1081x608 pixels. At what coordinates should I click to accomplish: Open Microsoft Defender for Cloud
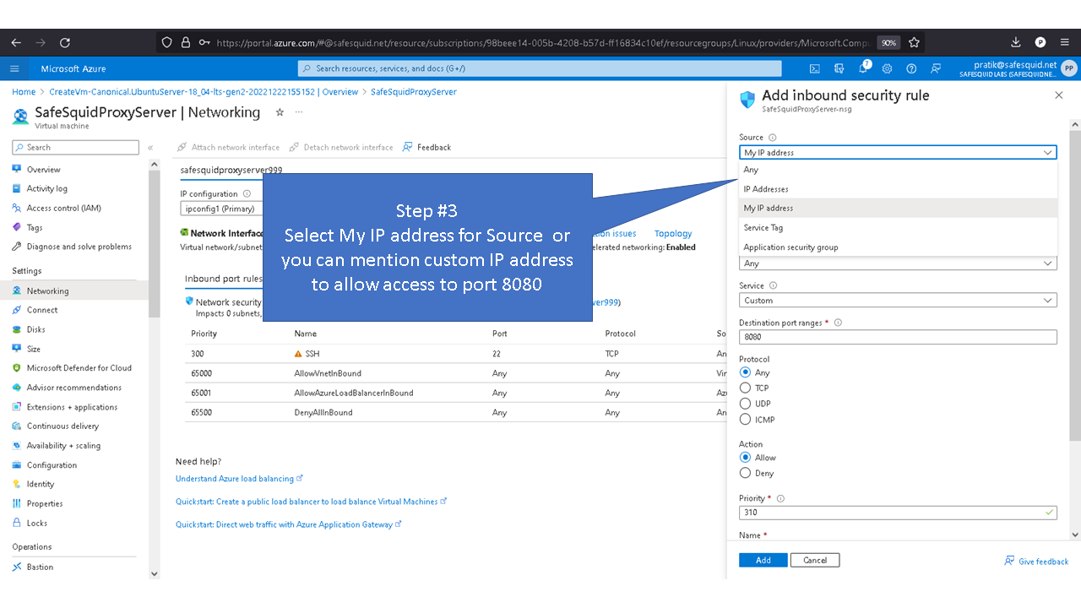coord(79,368)
